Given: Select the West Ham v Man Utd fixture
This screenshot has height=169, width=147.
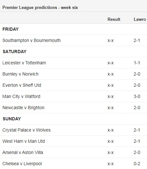Looking at the screenshot, I should pyautogui.click(x=24, y=141).
